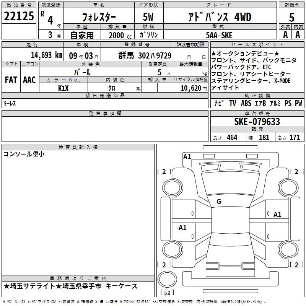Click the FAT shift type cell
Screen dimensions: 306x306
(11, 80)
